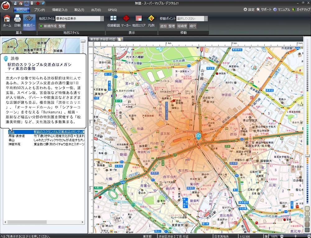Click the overview thumbnail map of Kanto

click(x=41, y=46)
